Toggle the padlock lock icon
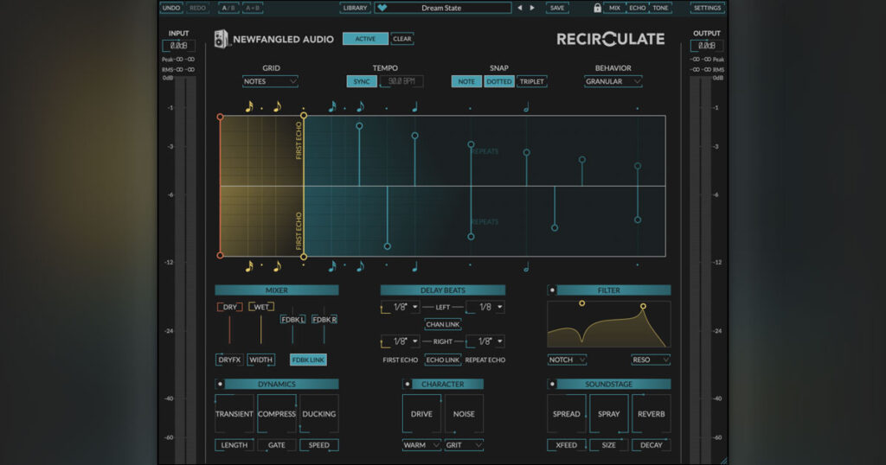The height and width of the screenshot is (465, 886). click(x=597, y=8)
